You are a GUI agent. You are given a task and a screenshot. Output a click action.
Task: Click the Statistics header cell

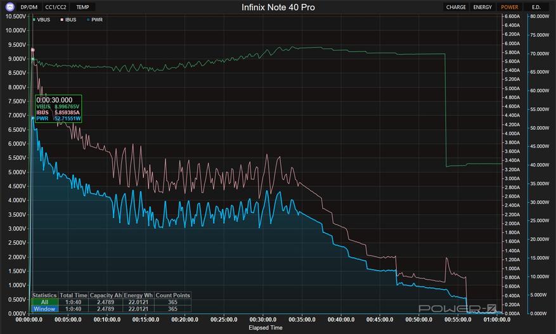44,295
